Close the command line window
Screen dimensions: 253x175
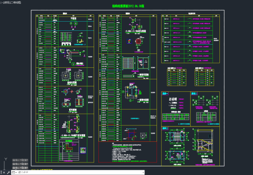point(4,173)
